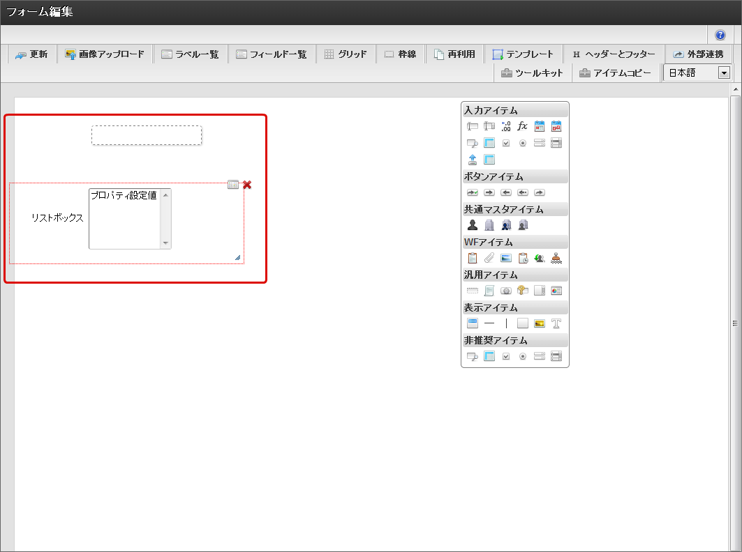This screenshot has width=742, height=552.
Task: Select the radio button item in 入力アイテム section
Action: pos(522,143)
